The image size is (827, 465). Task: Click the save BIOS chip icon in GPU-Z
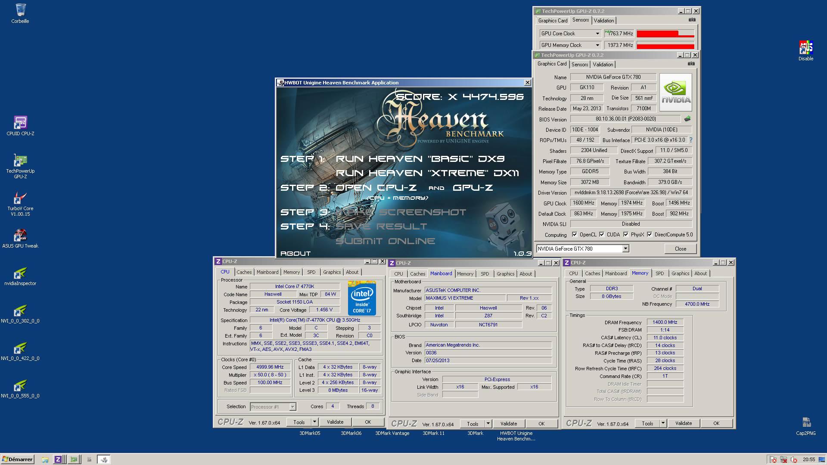tap(687, 118)
